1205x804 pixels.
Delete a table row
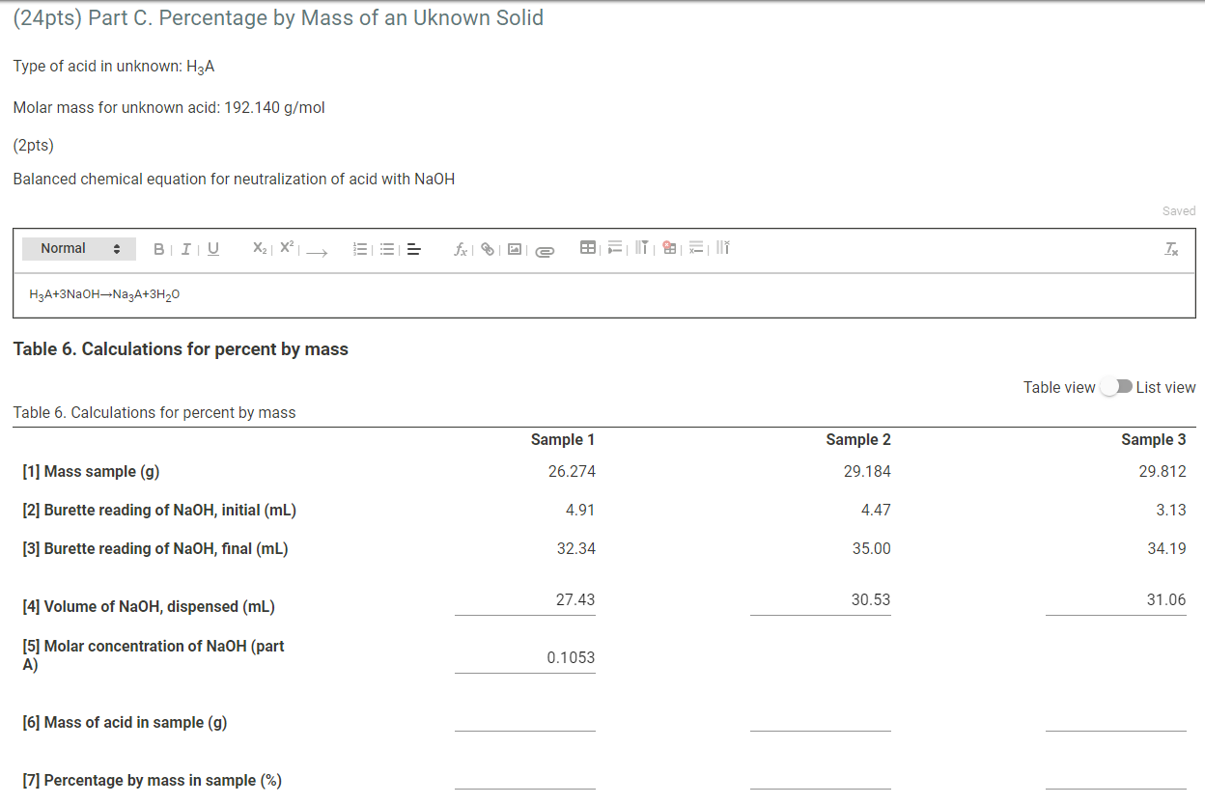click(696, 248)
